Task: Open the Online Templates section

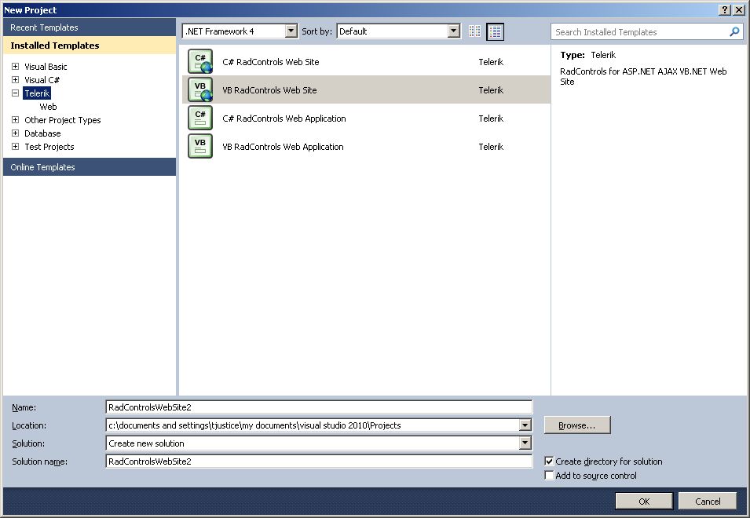Action: [x=90, y=166]
